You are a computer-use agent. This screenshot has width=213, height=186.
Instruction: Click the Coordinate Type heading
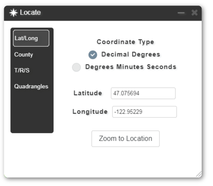coord(125,42)
